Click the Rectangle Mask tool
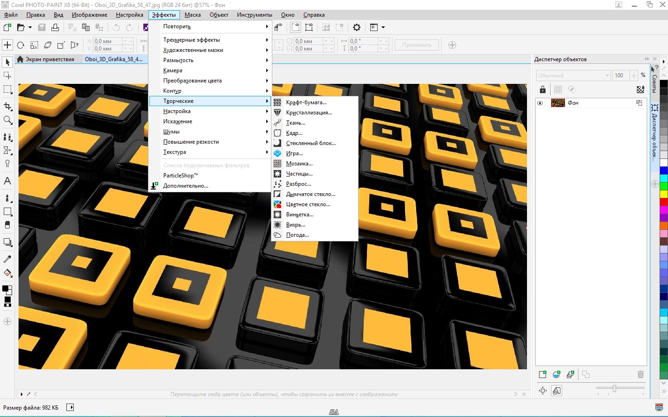668x417 pixels. pos(7,89)
